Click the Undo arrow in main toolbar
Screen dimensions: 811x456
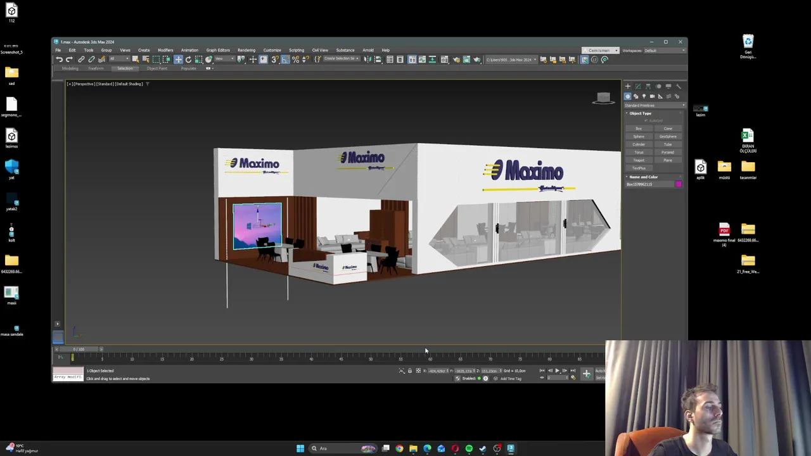click(59, 60)
